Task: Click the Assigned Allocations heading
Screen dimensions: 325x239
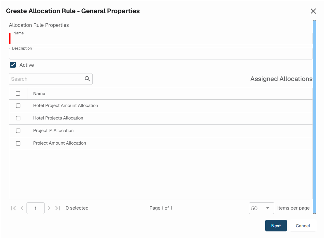Action: pos(281,79)
